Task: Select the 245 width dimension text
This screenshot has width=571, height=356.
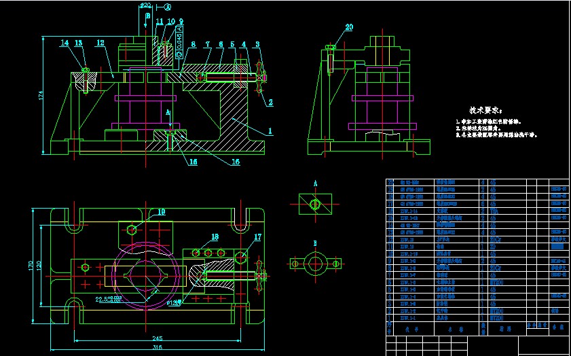Action: [158, 337]
